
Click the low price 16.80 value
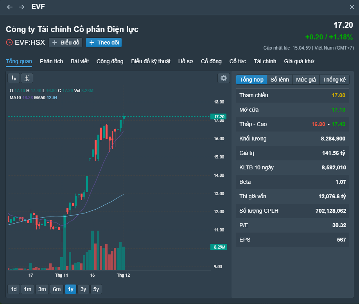click(318, 124)
